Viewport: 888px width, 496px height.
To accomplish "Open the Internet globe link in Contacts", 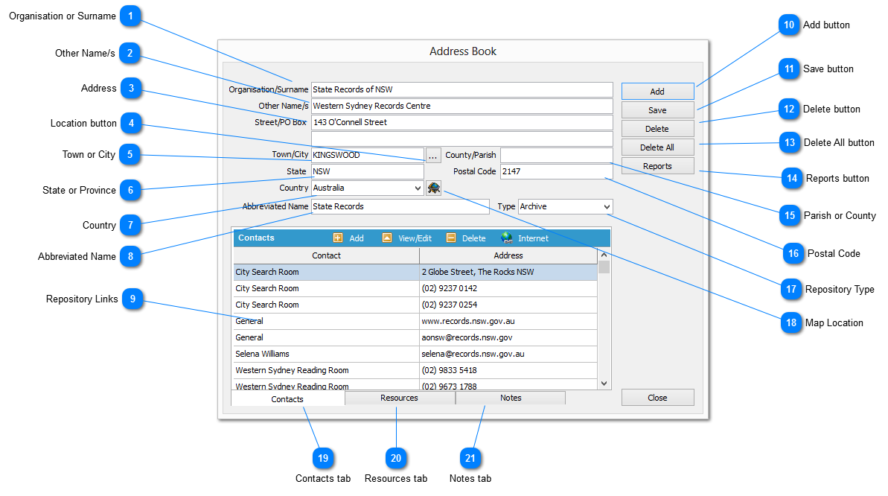I will coord(507,238).
